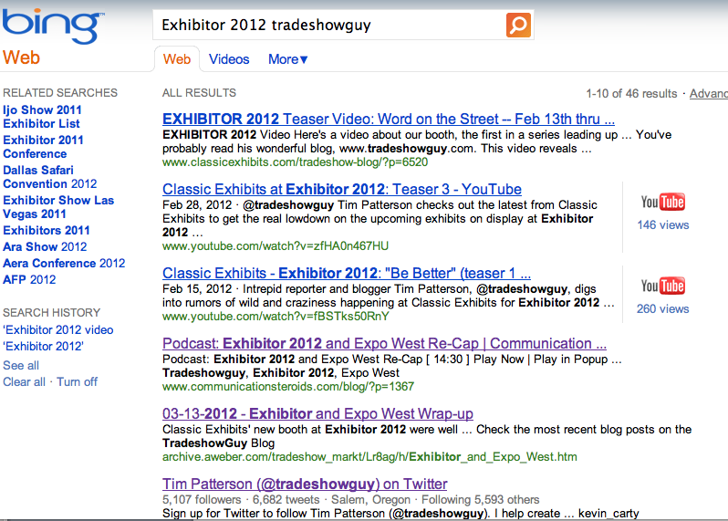The width and height of the screenshot is (728, 521).
Task: Open related search Exhibitor Show Las Vegas 2011
Action: [x=58, y=207]
